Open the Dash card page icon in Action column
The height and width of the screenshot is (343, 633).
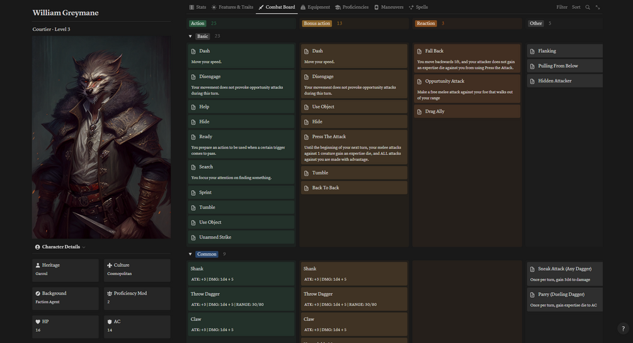coord(193,51)
